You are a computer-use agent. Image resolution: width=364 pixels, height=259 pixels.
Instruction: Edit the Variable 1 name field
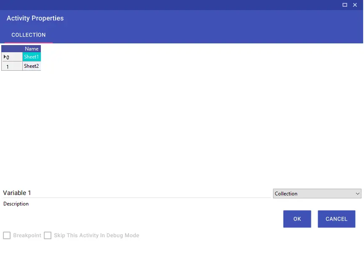pyautogui.click(x=137, y=193)
